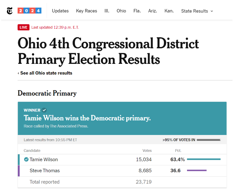Viewport: 236px width, 194px height.
Task: Open the Ohio results link
Action: 121,11
